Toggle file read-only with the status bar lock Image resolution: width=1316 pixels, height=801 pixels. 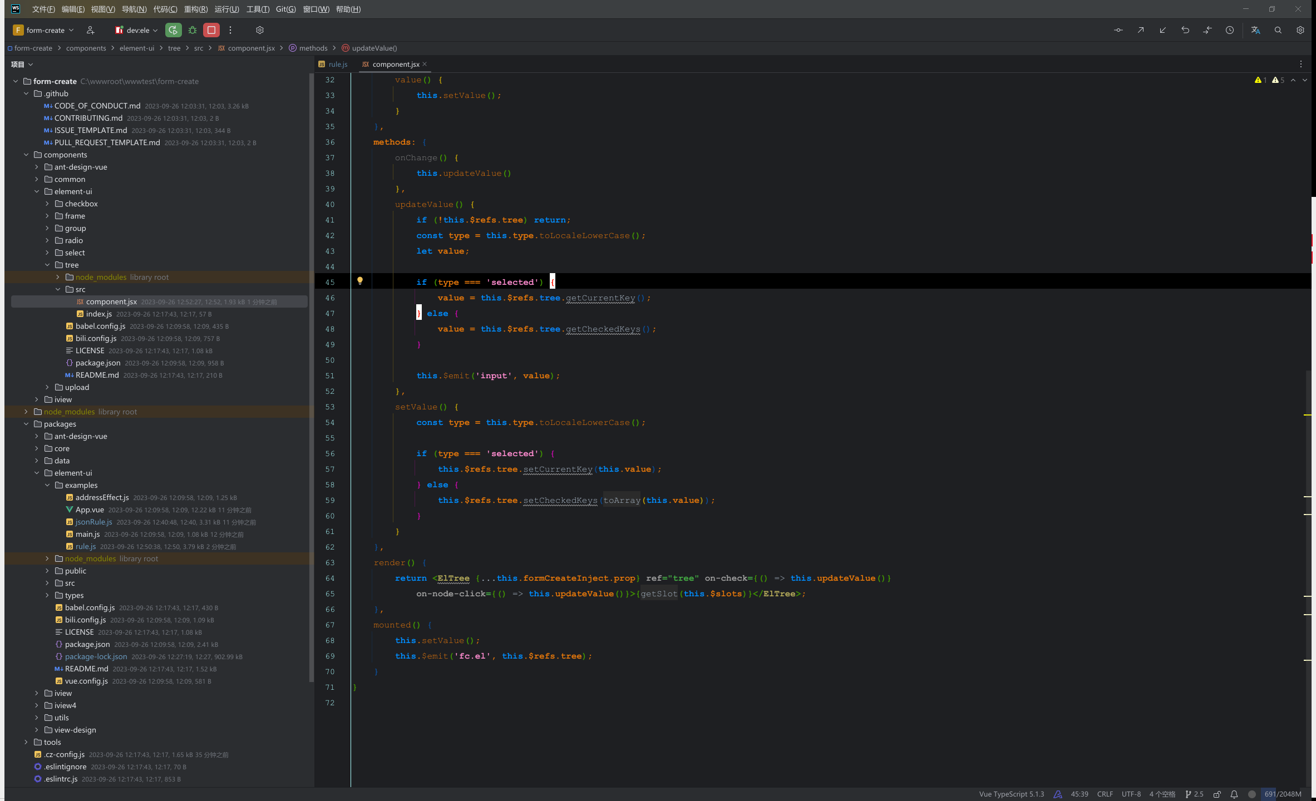[1216, 794]
